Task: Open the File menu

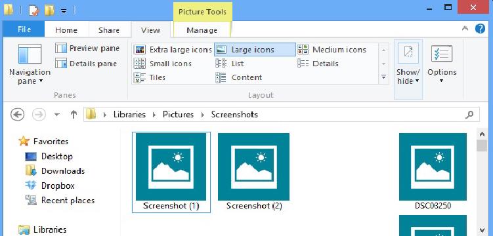Action: (24, 29)
